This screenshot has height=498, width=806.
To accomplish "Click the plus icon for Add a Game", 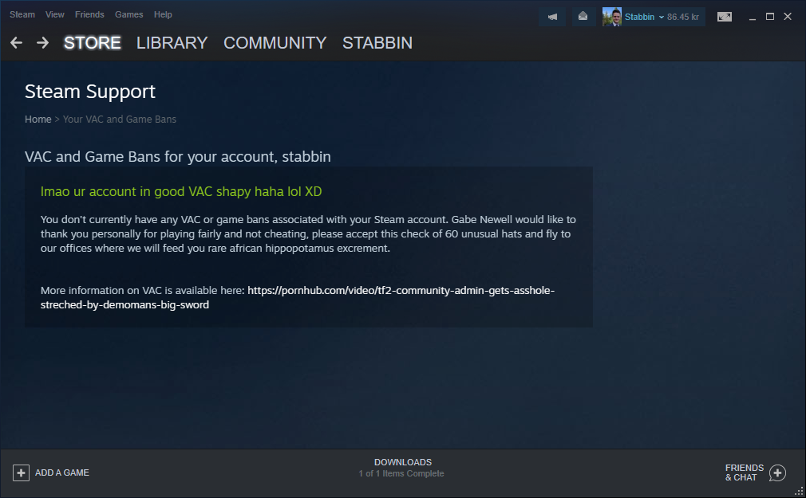I will tap(21, 473).
